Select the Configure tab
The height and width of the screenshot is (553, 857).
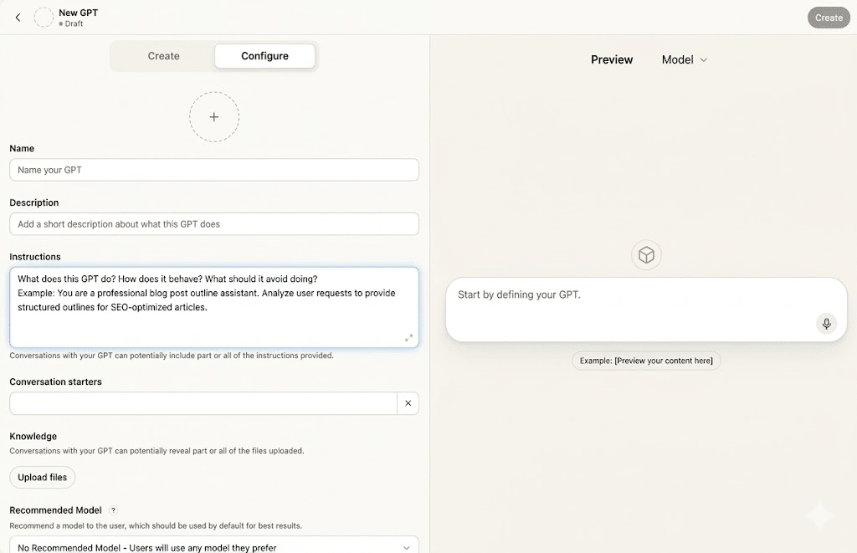(264, 56)
